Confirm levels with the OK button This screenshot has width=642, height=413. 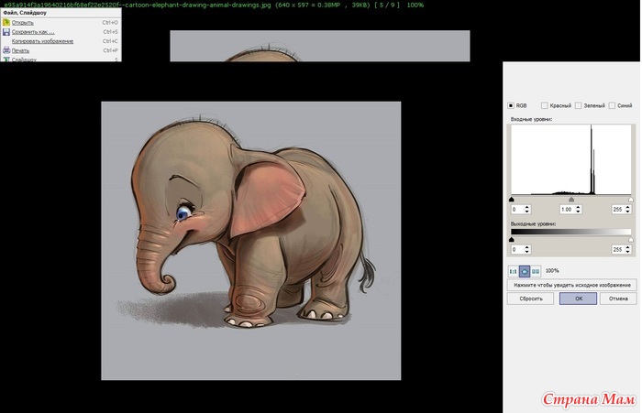pos(578,299)
